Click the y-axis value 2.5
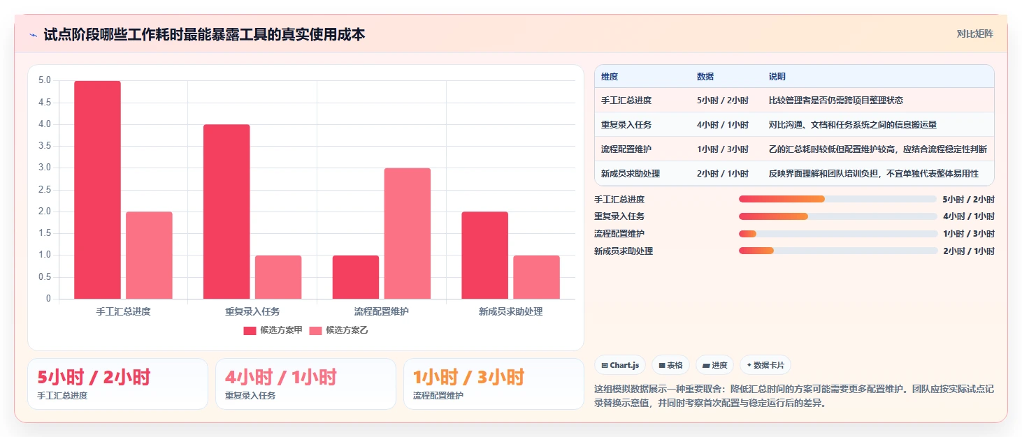The height and width of the screenshot is (437, 1022). (44, 190)
